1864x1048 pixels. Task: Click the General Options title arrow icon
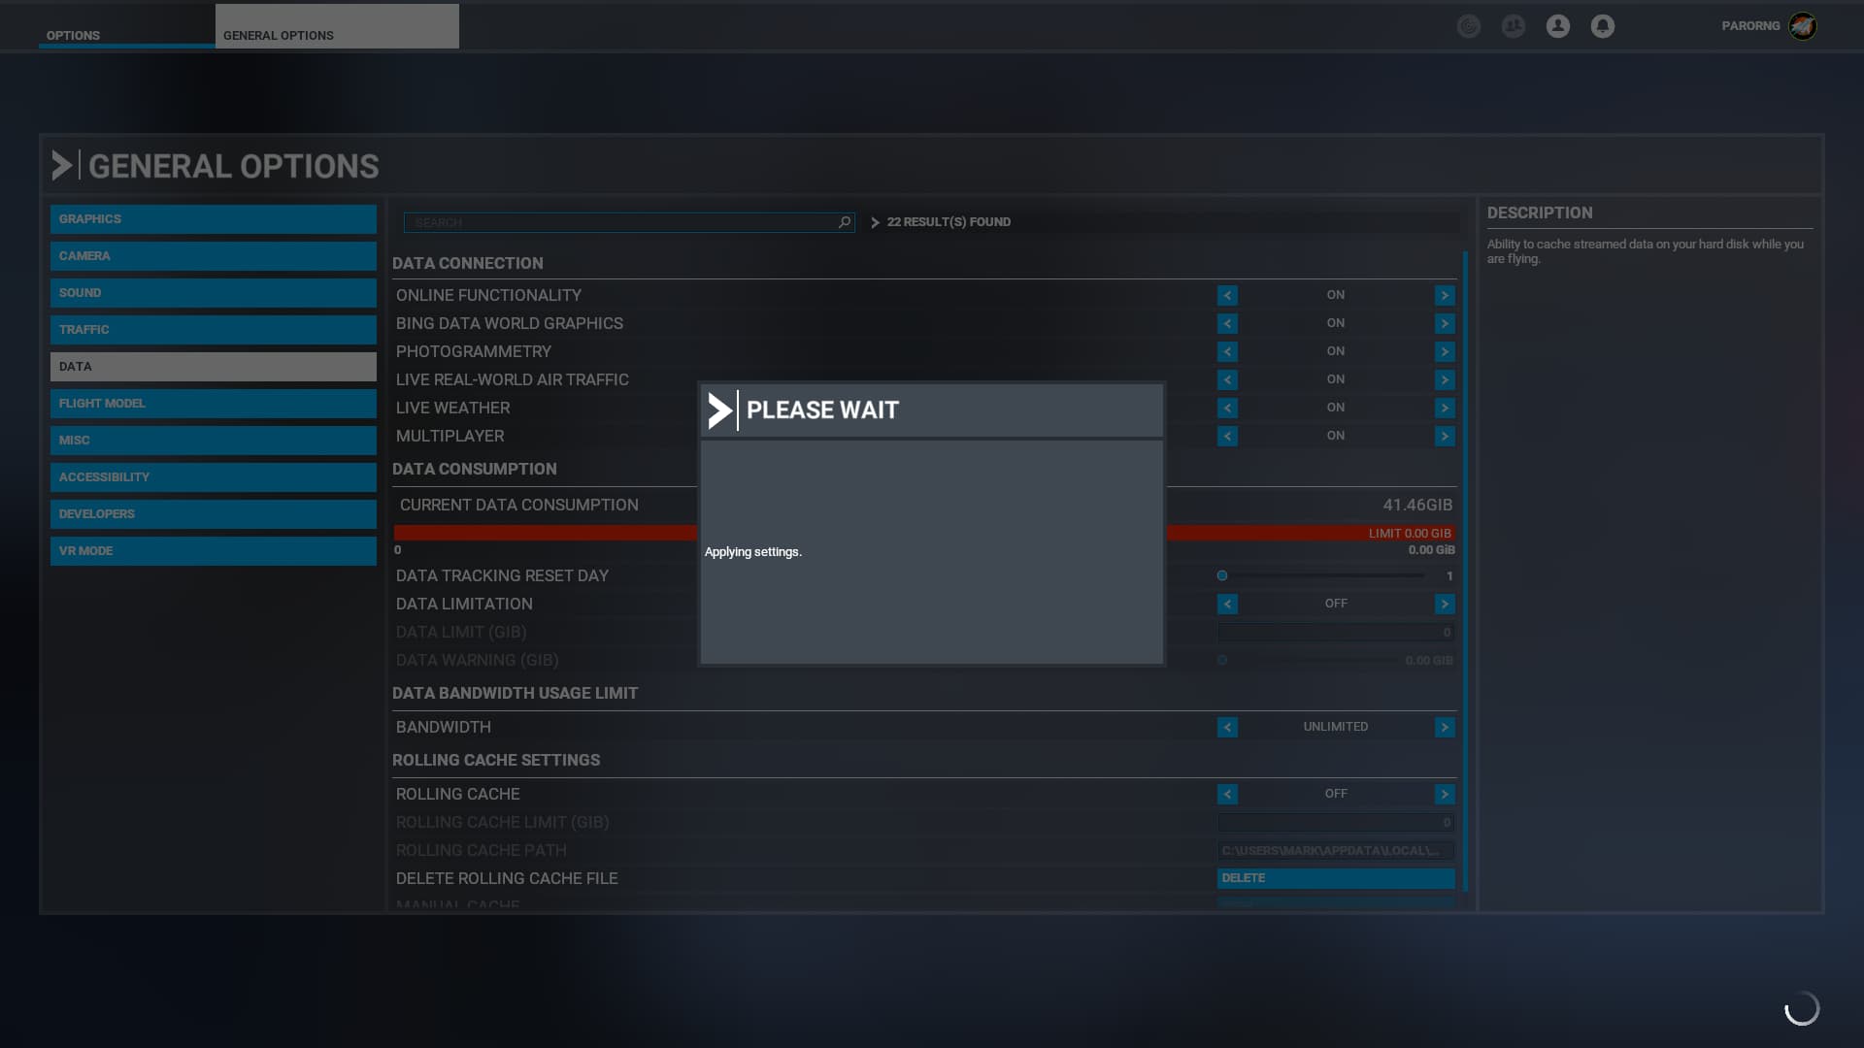coord(61,166)
